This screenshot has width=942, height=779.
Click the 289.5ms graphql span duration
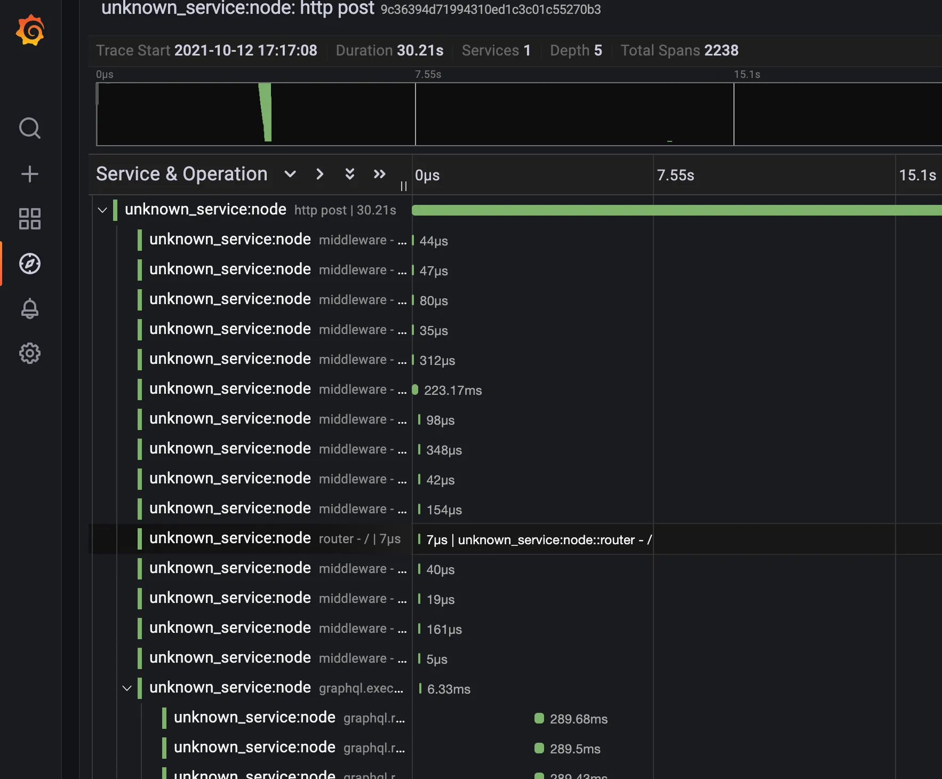(575, 749)
